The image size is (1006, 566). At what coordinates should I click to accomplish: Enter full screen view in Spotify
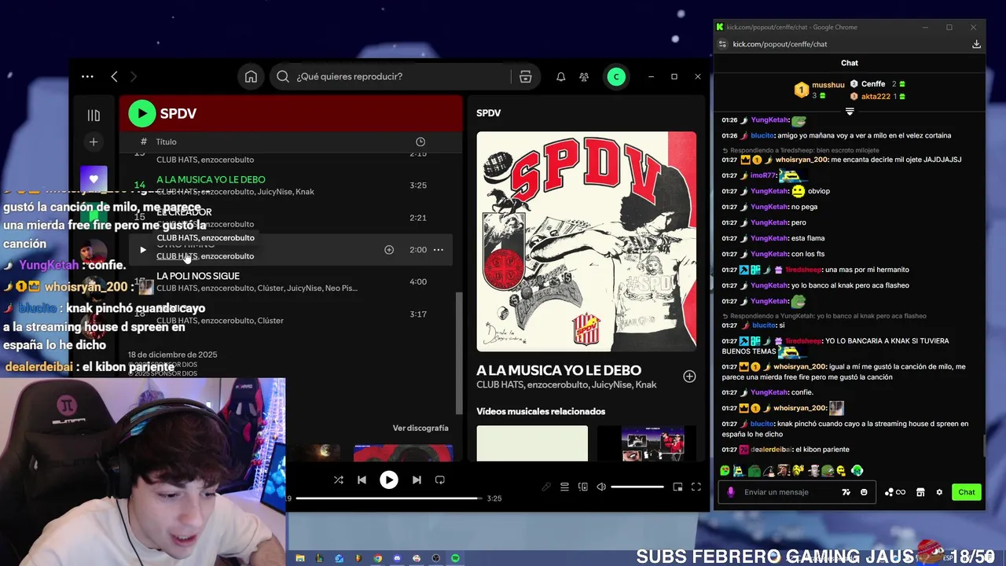coord(696,487)
